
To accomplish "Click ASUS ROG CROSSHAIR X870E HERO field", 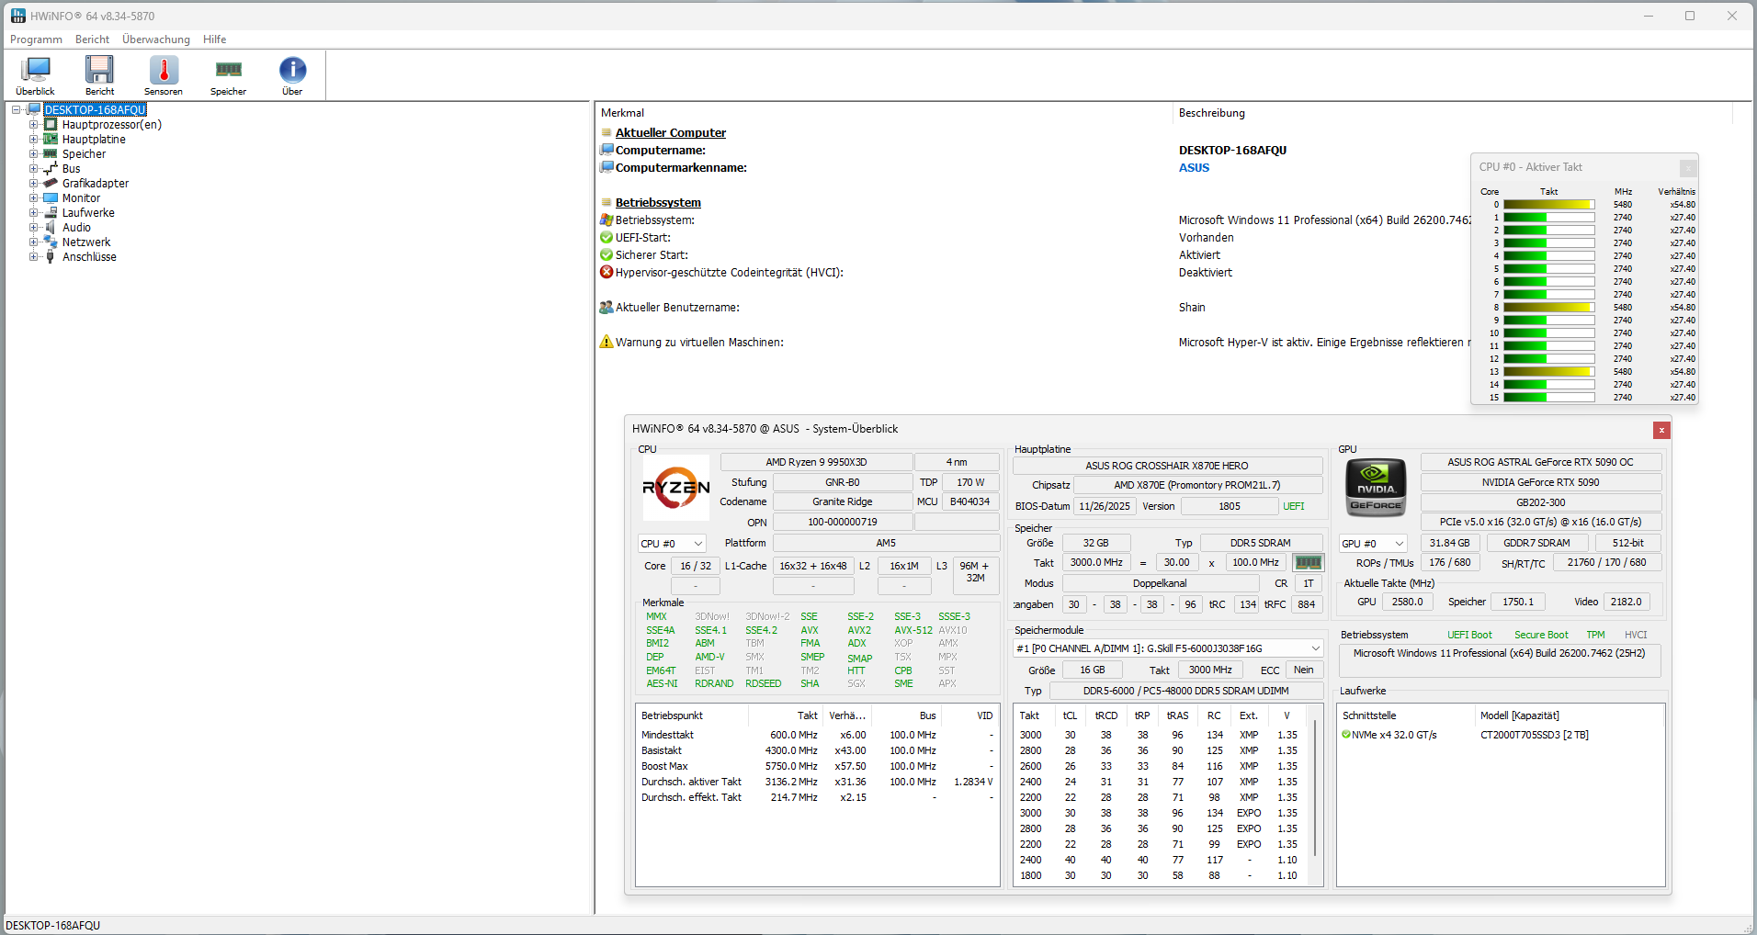I will click(1167, 466).
